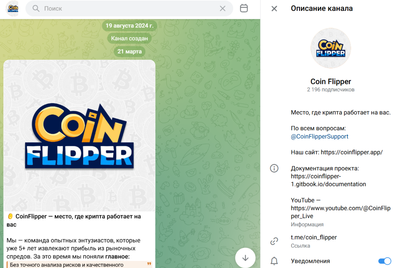This screenshot has width=400, height=268.
Task: Open the large Coin Flipper profile picture
Action: (331, 49)
